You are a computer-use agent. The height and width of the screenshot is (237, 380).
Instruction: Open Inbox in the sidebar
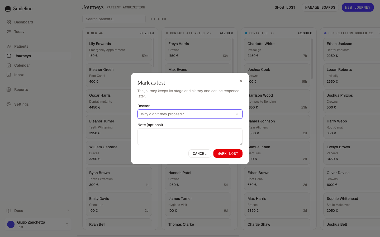pos(38,75)
